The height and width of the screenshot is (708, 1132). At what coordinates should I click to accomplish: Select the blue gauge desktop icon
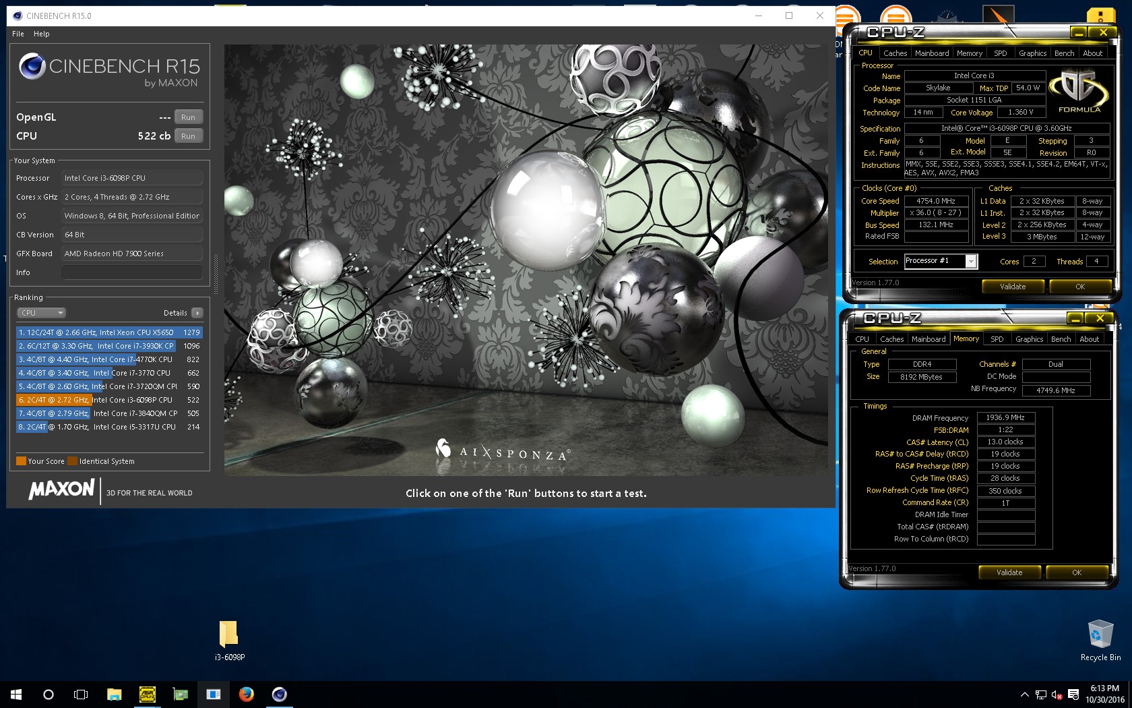click(947, 17)
